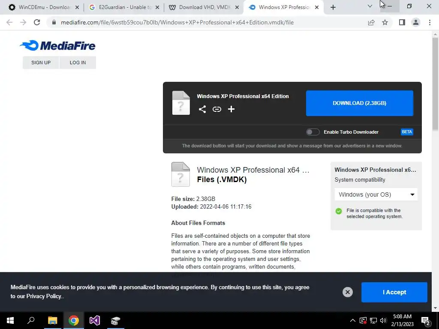Dismiss the cookie banner with X
The width and height of the screenshot is (439, 329).
point(347,292)
